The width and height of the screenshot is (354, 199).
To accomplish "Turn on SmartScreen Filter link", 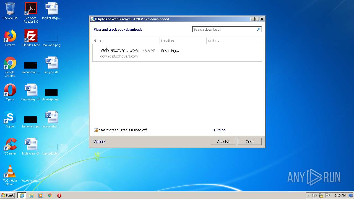I will pyautogui.click(x=219, y=130).
